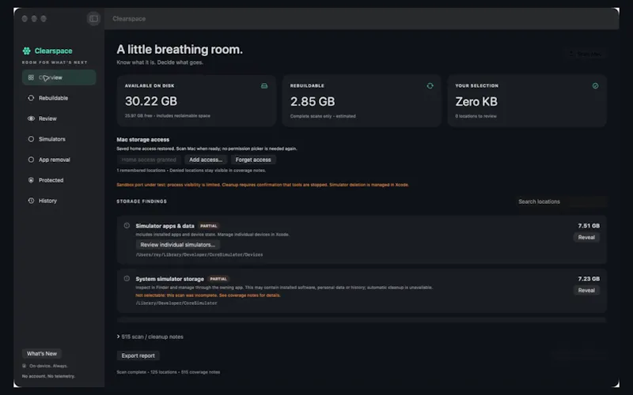Reveal the Simulator apps & data location
Image resolution: width=633 pixels, height=395 pixels.
(x=586, y=238)
